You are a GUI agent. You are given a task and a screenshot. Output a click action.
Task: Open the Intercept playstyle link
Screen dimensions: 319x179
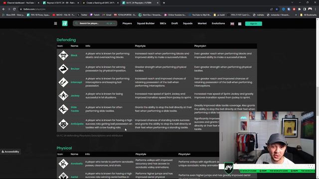click(76, 82)
